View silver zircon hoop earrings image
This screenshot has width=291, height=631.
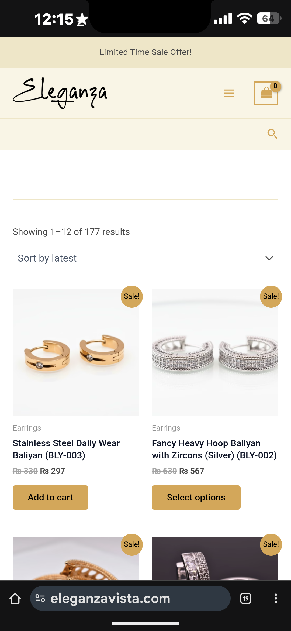coord(215,352)
